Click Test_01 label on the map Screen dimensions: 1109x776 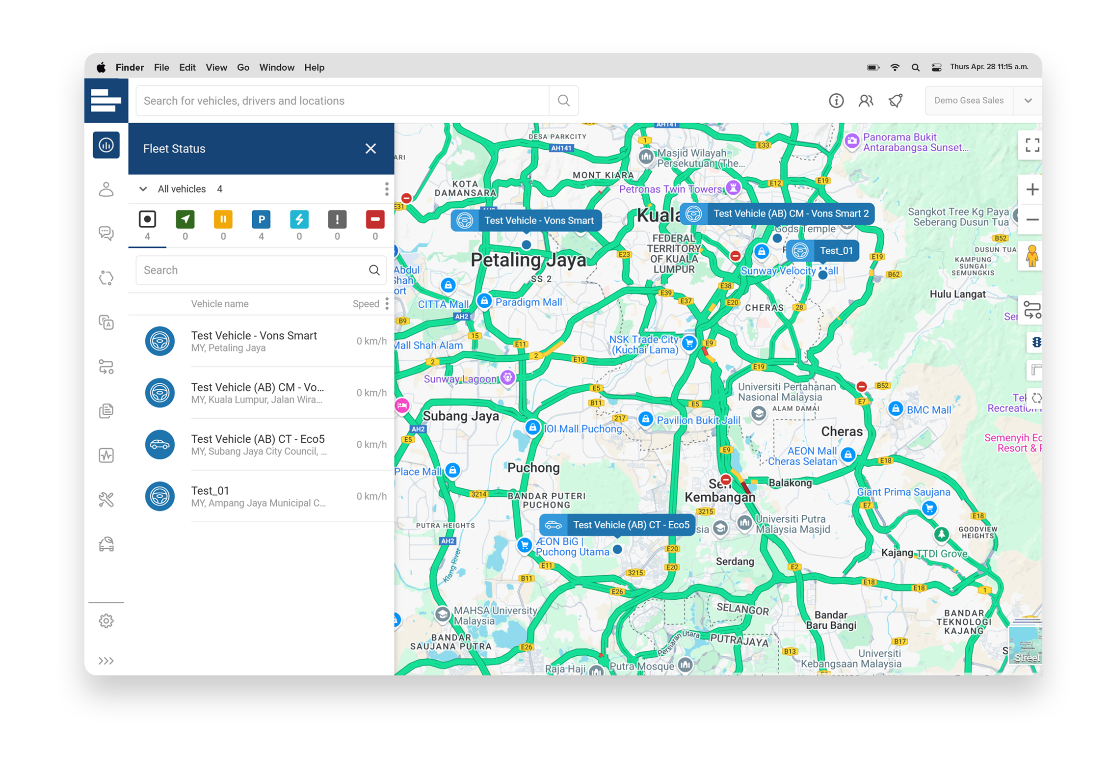[822, 251]
